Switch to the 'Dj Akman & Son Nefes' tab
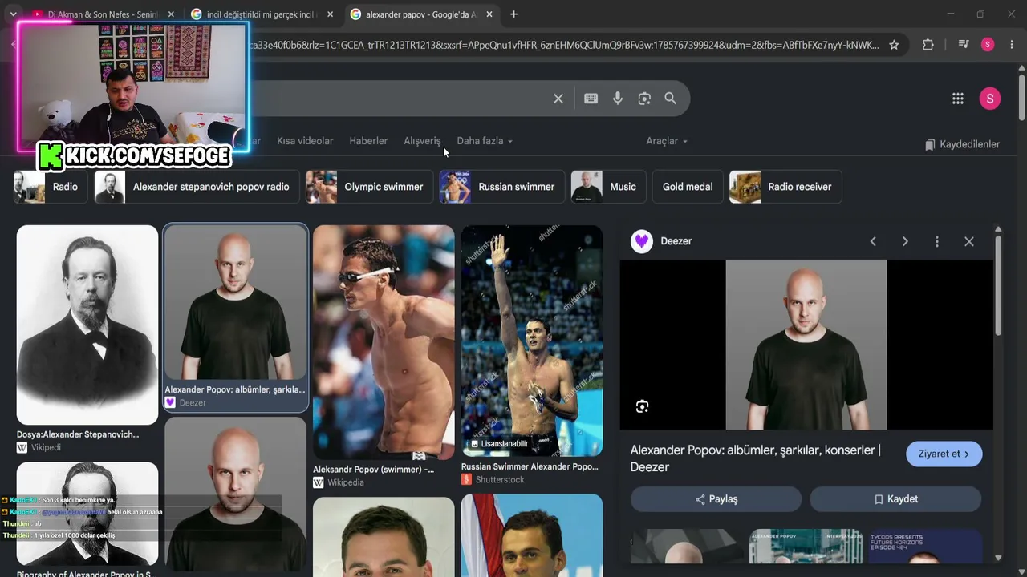The height and width of the screenshot is (577, 1027). pos(103,14)
